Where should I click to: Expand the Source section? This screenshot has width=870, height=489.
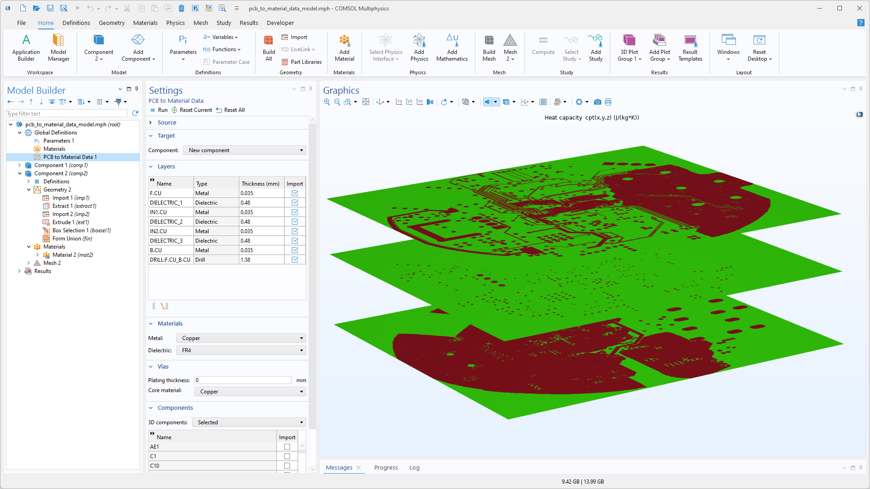pos(167,123)
